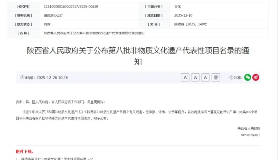
Task: Click the clock icon before 时间
Action: point(23,78)
